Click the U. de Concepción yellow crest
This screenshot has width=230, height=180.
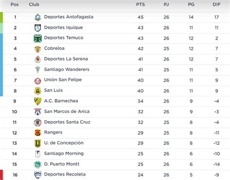38,144
